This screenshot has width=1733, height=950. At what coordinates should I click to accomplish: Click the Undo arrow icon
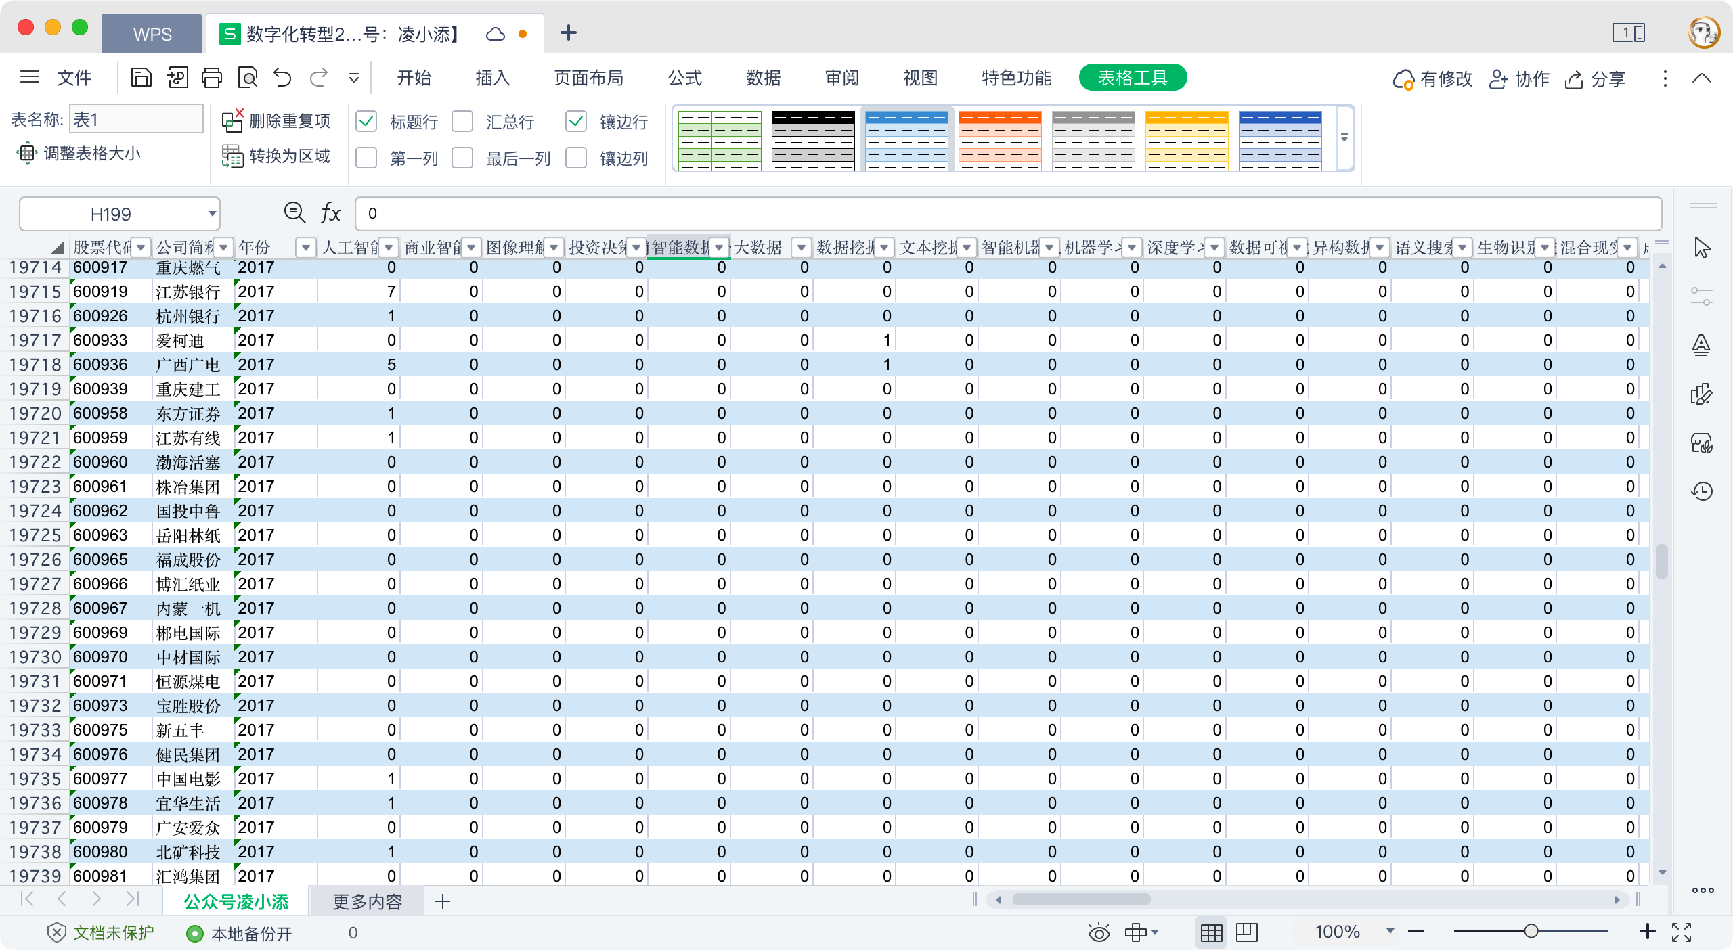click(x=283, y=78)
